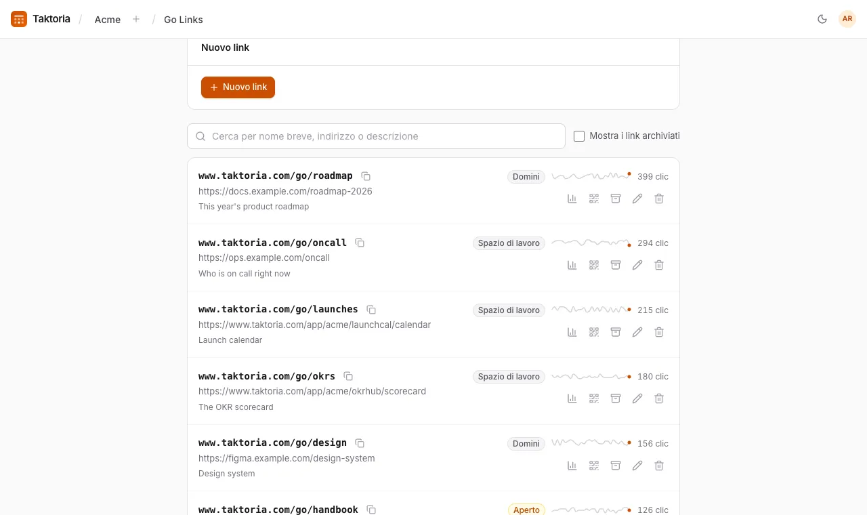Screen dimensions: 867x515
Task: Select the https://ops.example.com/oncall URL text
Action: coord(264,257)
